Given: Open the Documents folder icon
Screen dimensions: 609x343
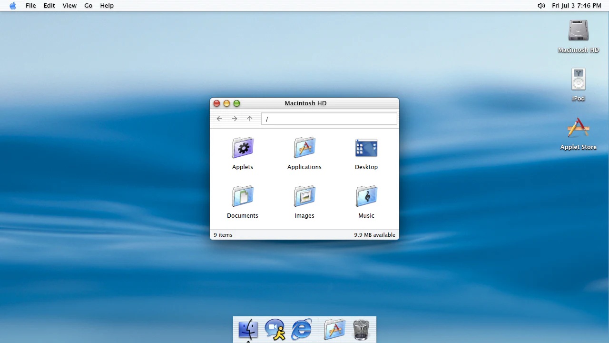Looking at the screenshot, I should click(x=243, y=197).
